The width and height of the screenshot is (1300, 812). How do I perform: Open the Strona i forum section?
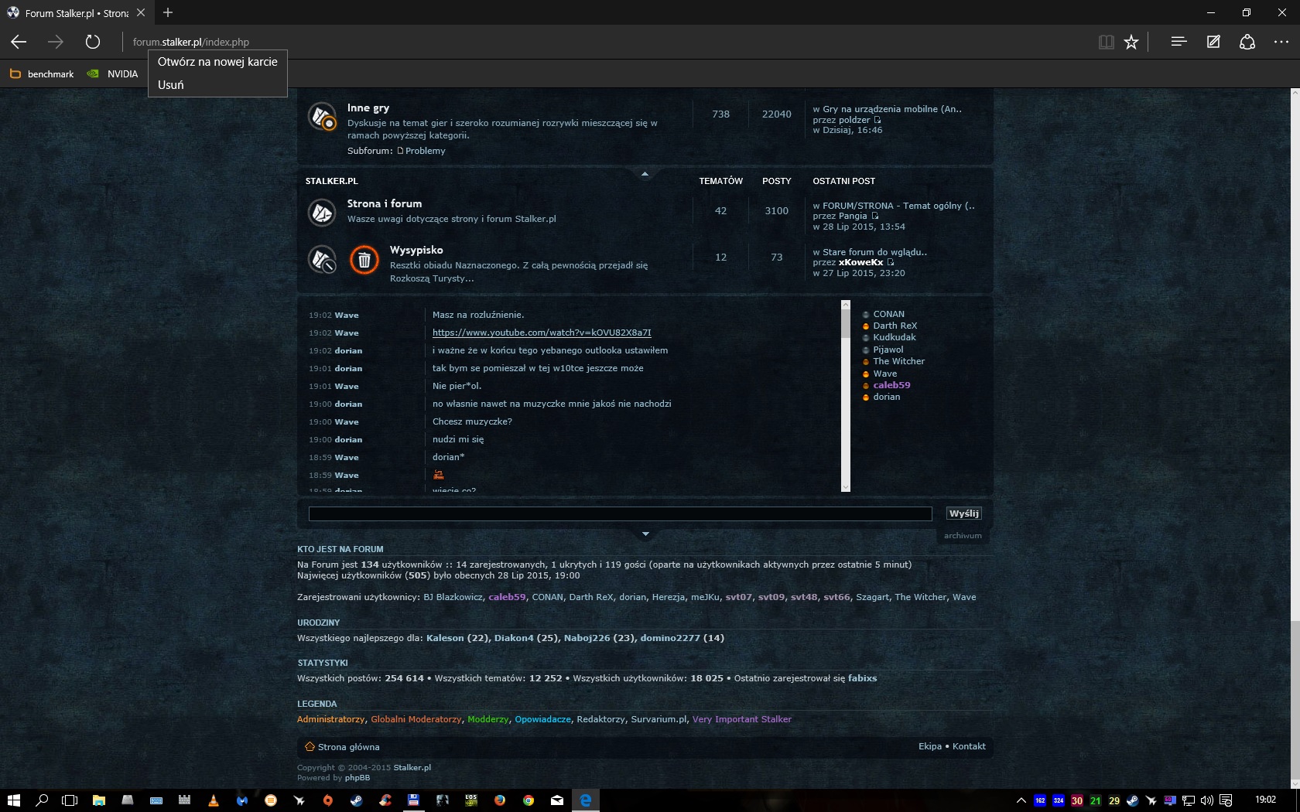pyautogui.click(x=385, y=204)
